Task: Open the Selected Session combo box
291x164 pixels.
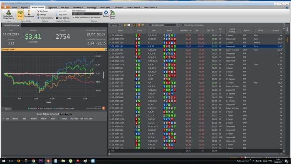Action: [87, 14]
